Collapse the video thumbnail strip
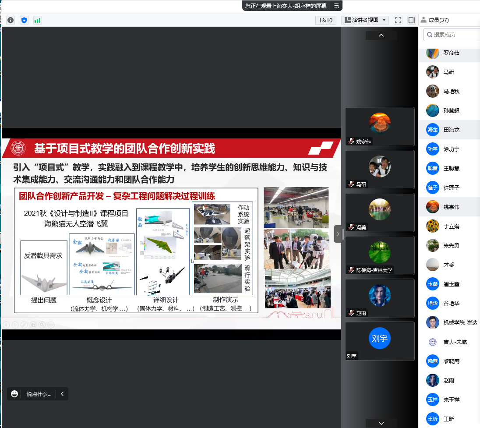 click(x=338, y=234)
